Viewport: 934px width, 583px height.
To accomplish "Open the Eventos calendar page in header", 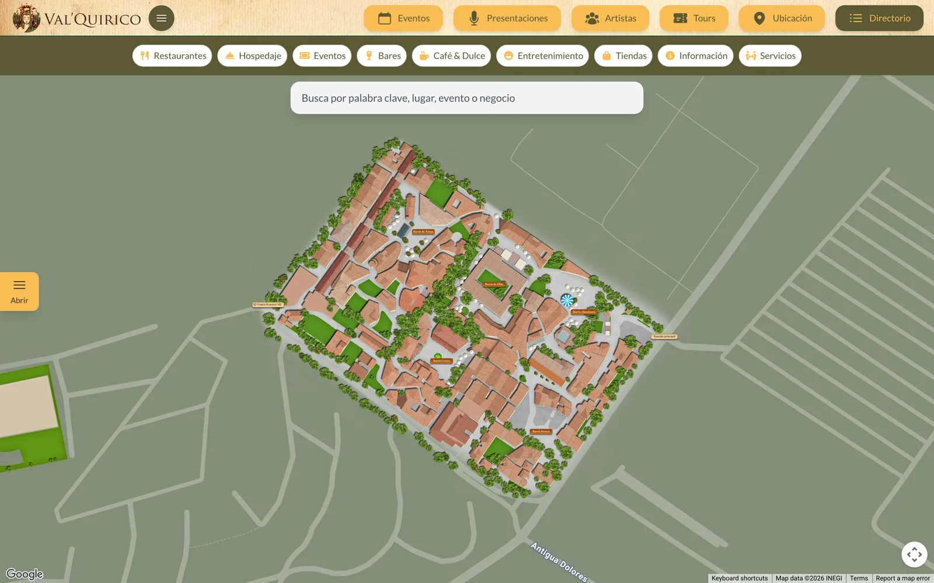I will tap(403, 18).
